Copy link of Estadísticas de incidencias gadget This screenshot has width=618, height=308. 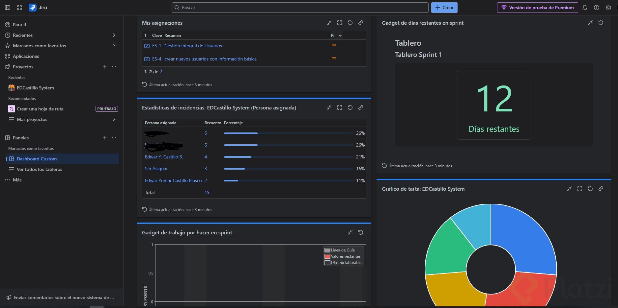(x=361, y=107)
